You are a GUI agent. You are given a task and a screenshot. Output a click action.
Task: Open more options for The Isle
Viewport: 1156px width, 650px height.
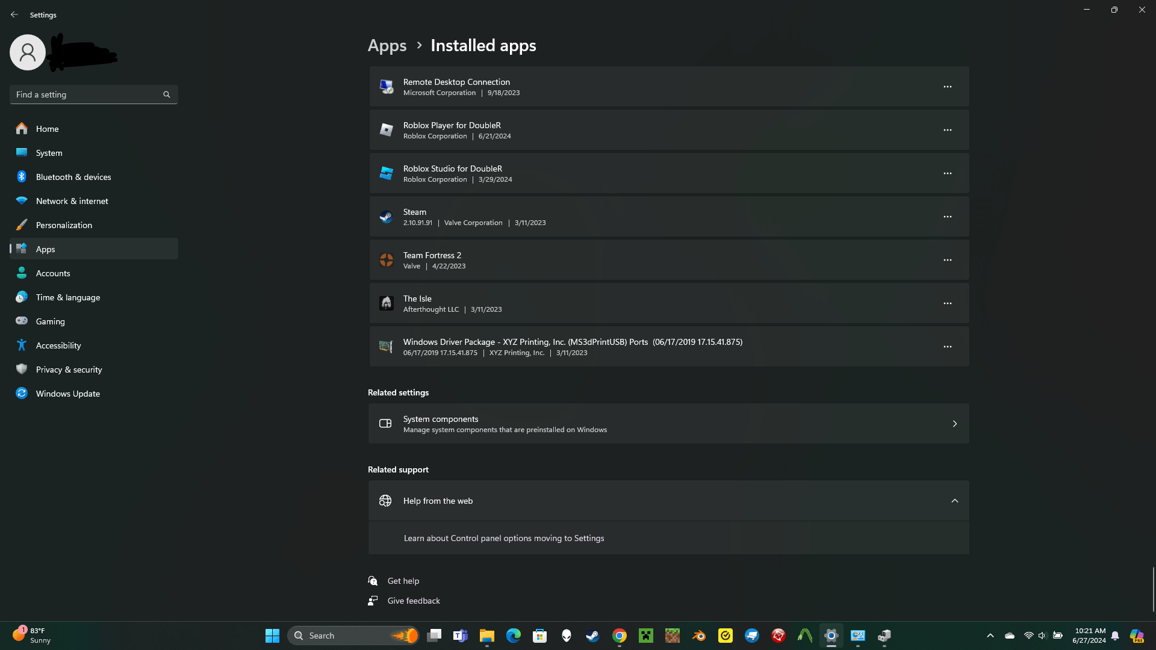tap(947, 303)
